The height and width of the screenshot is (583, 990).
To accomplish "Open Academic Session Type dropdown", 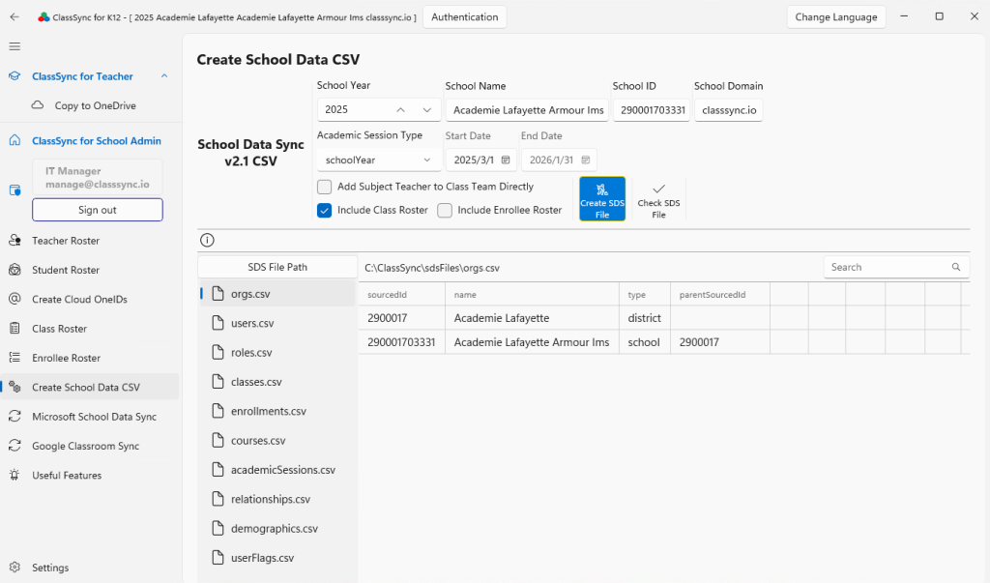I will tap(378, 160).
